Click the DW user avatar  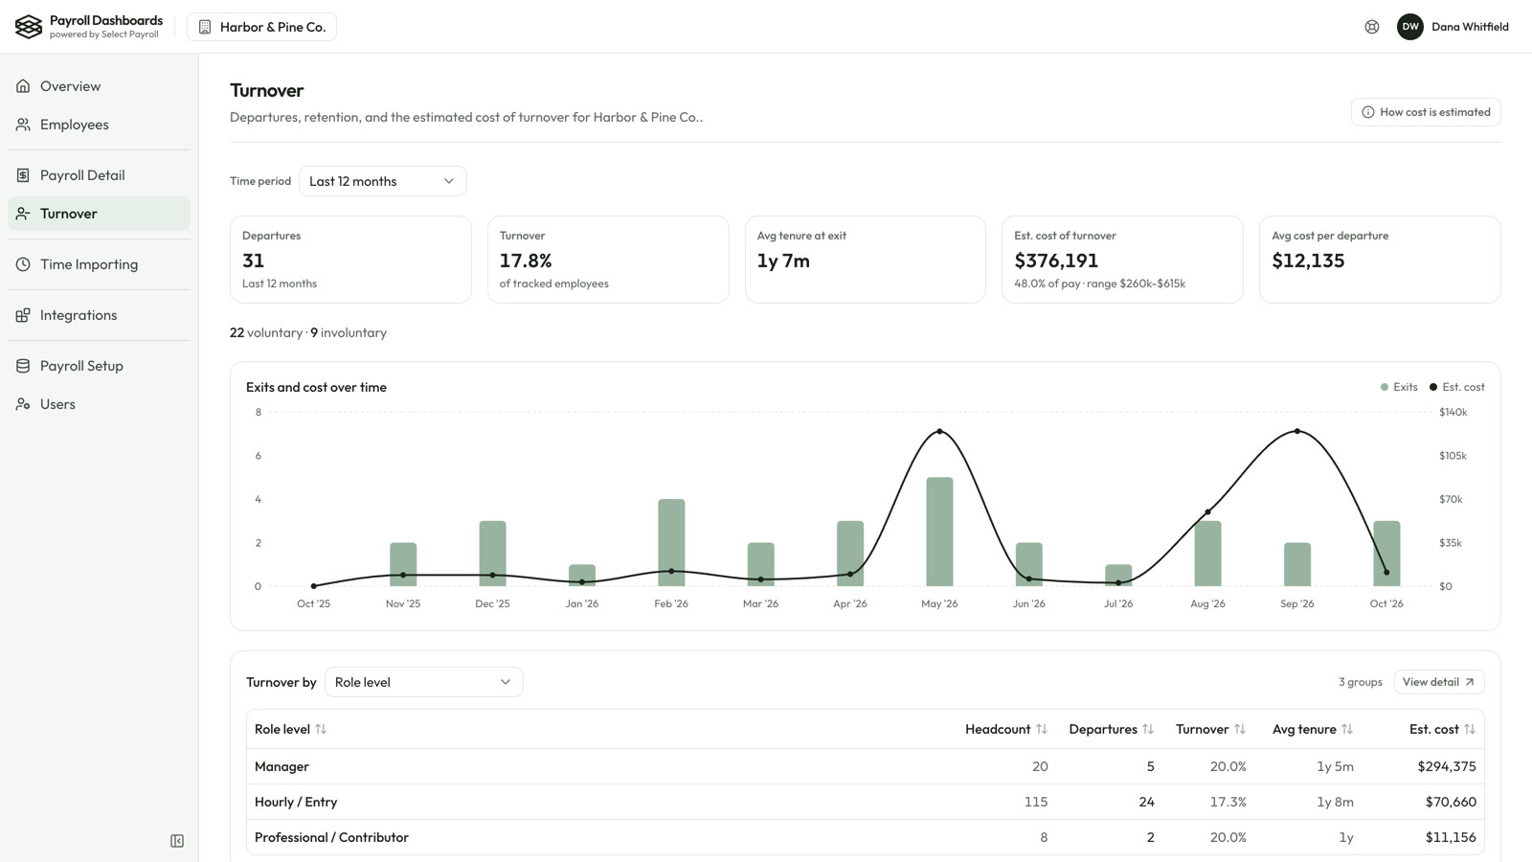point(1410,27)
